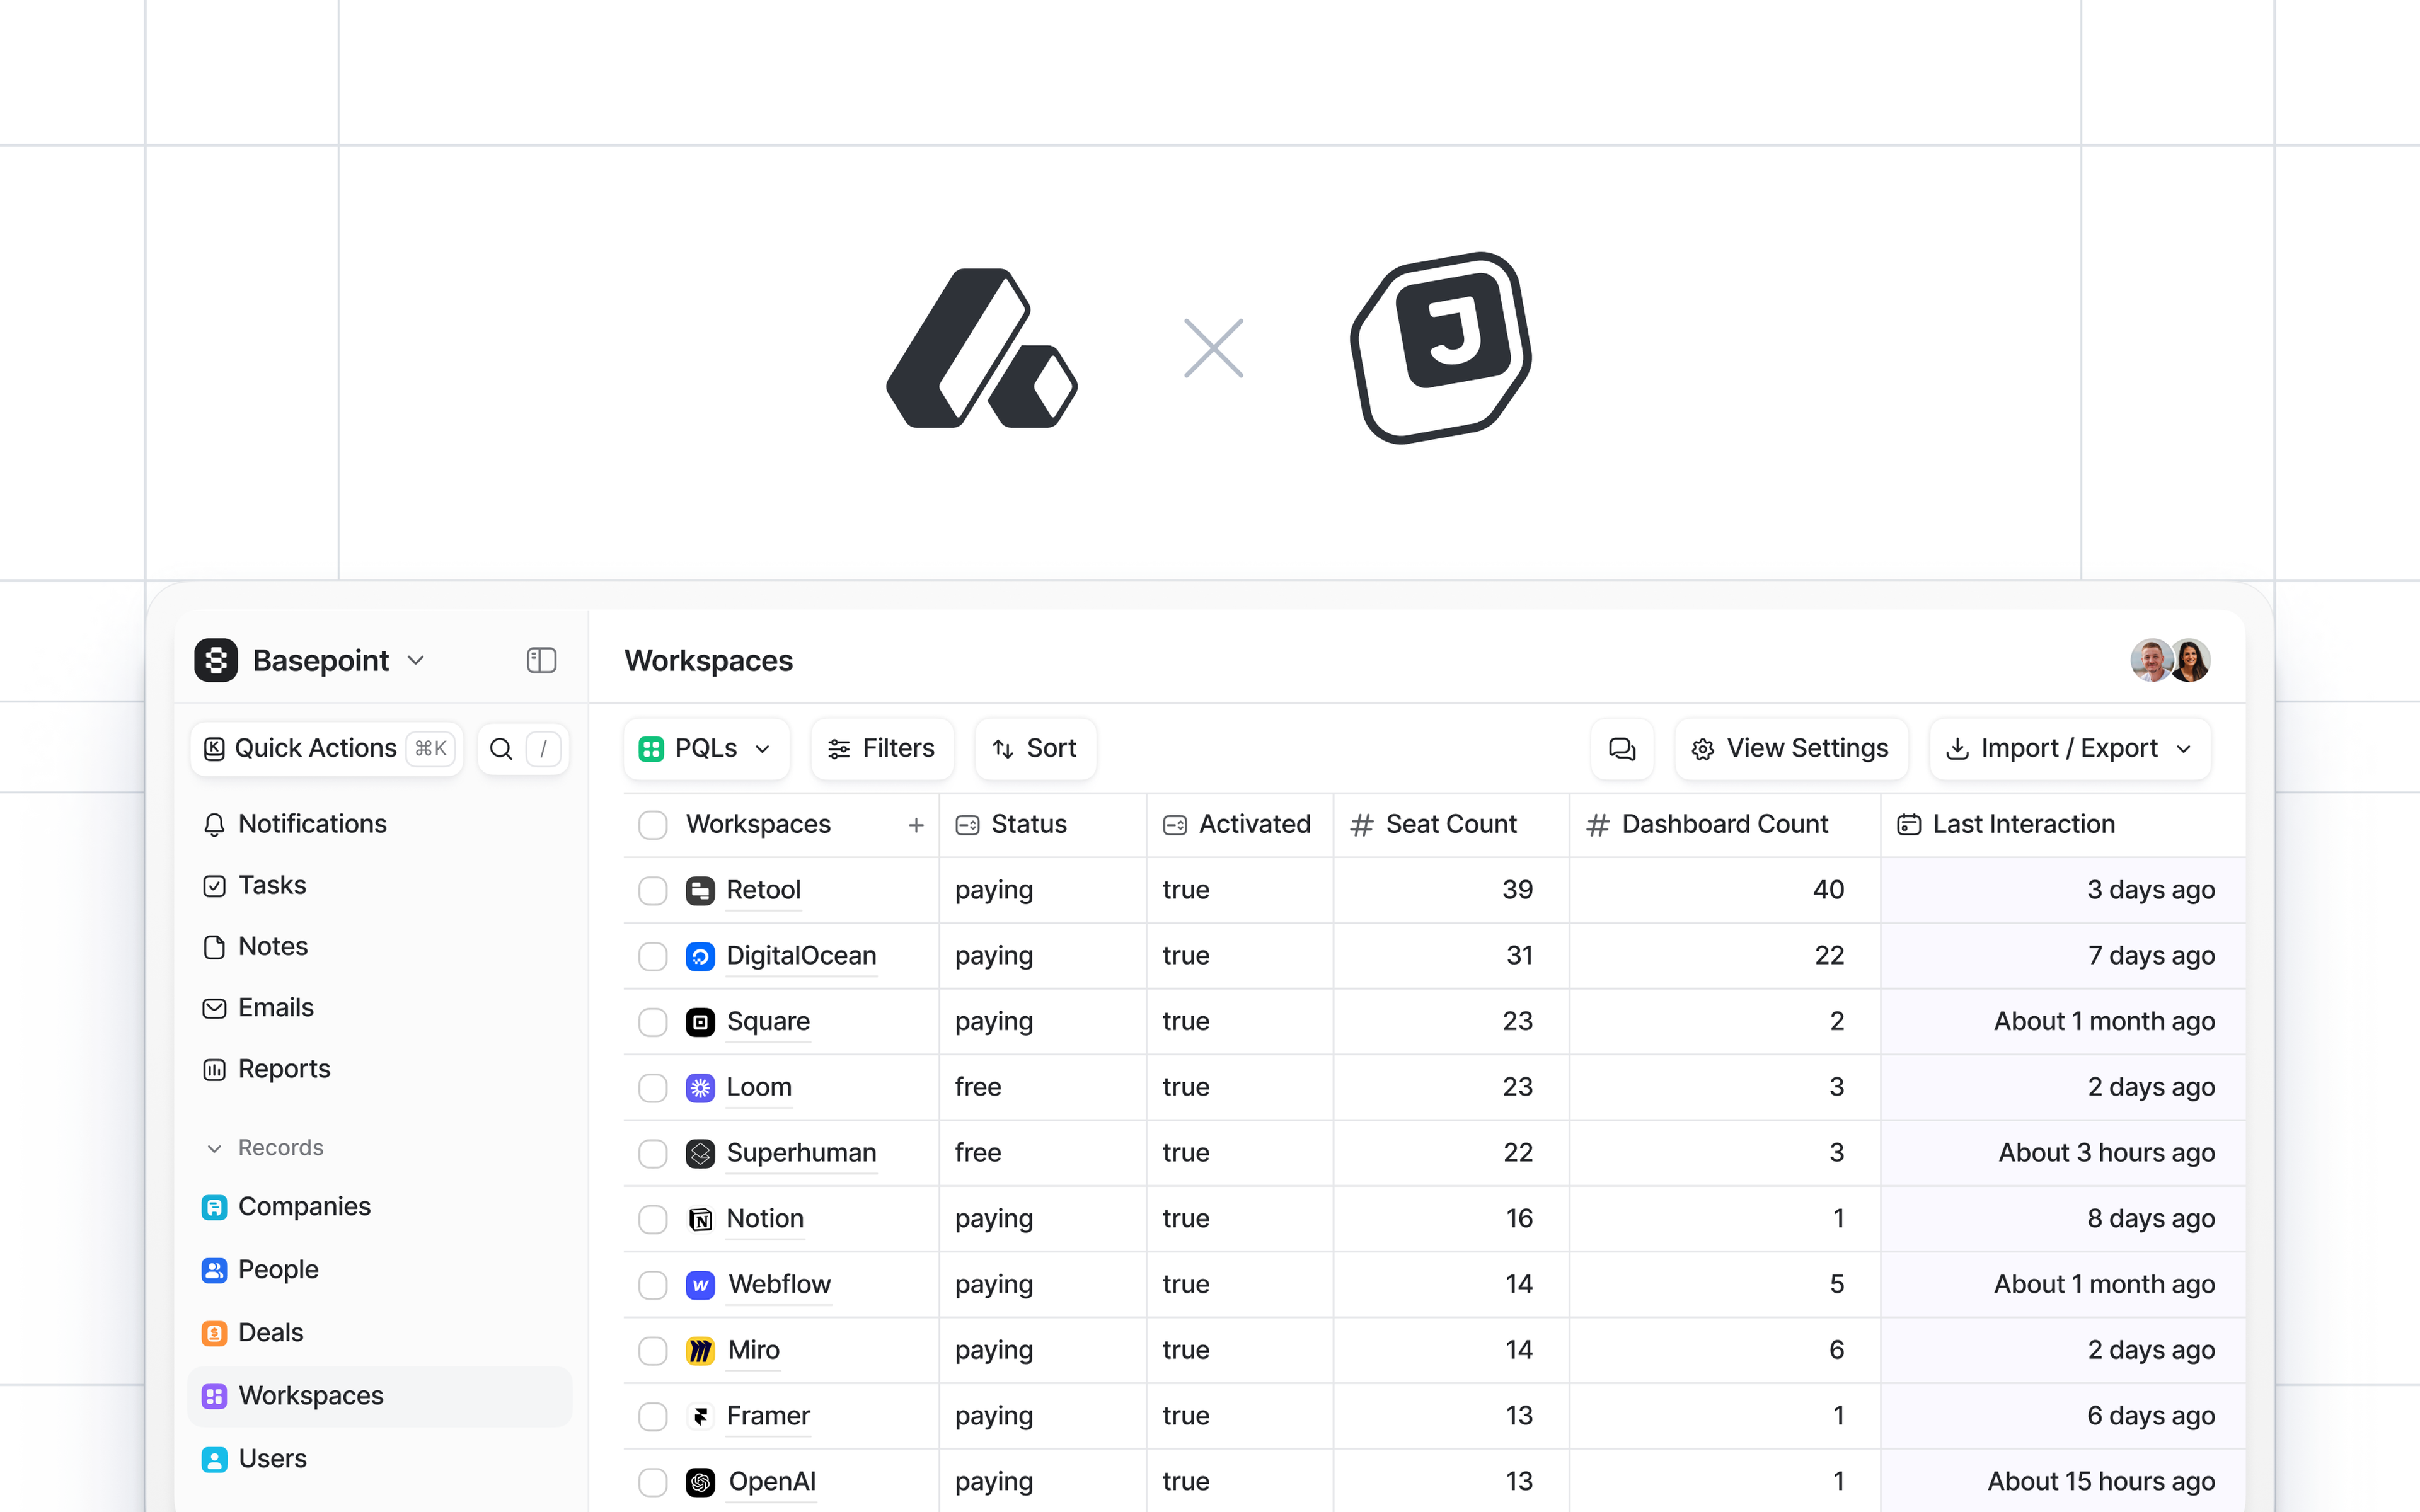
Task: Click the user avatars in header
Action: (2169, 660)
